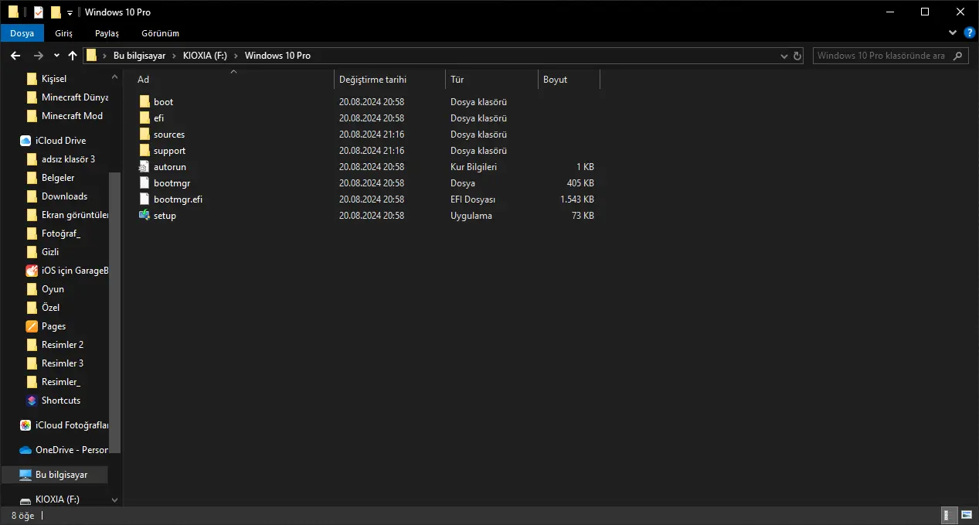Click the sidebar scroll down arrow
Screen dimensions: 979x525
tap(115, 500)
